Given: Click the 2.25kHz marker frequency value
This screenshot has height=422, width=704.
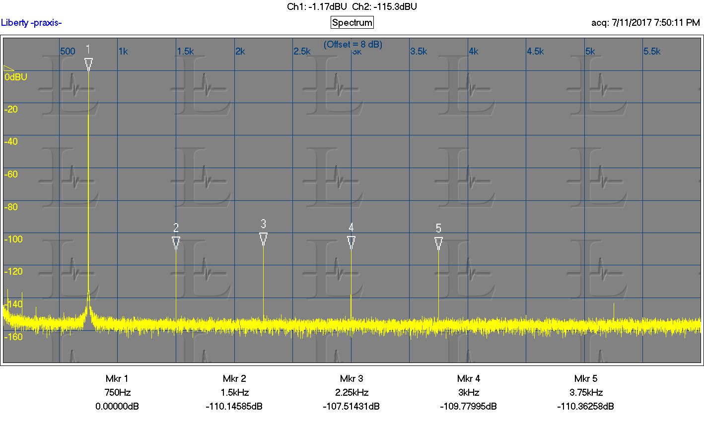Looking at the screenshot, I should click(x=352, y=392).
